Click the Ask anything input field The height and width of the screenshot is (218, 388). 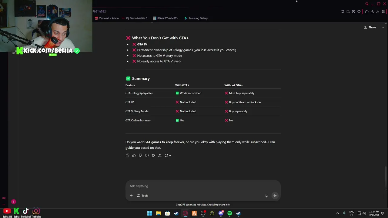[203, 186]
